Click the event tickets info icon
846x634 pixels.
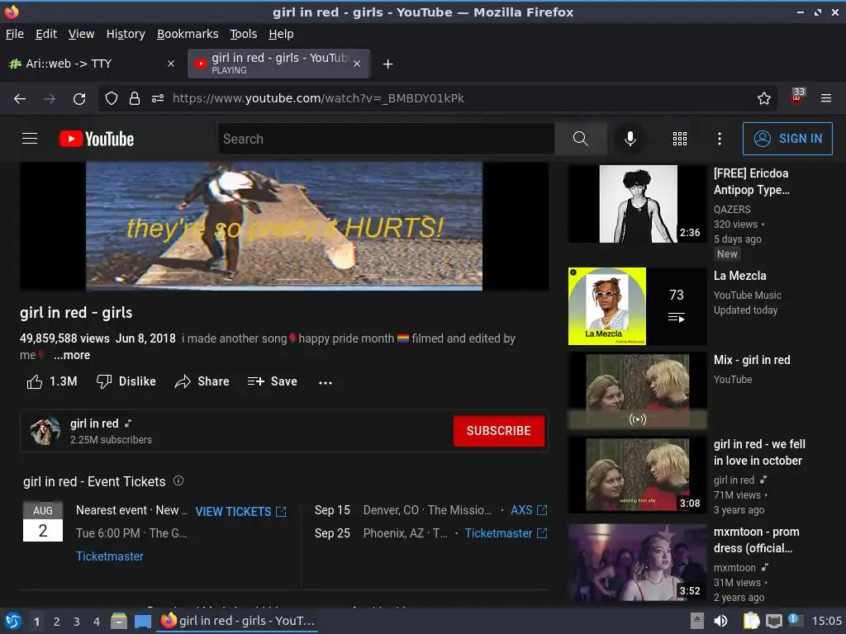(x=178, y=481)
